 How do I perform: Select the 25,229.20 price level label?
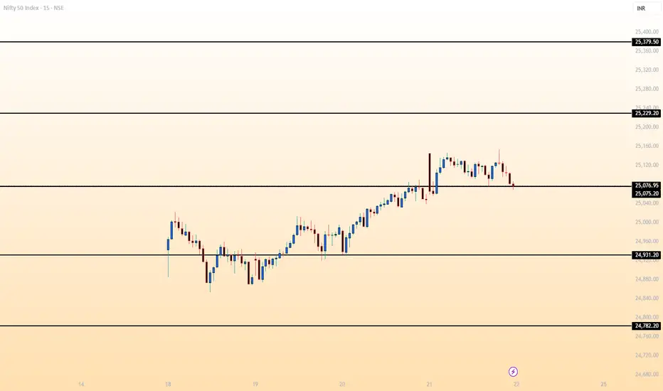646,113
